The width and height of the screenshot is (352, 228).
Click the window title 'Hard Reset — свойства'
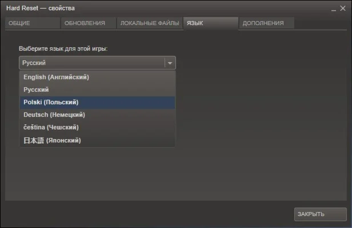[41, 9]
